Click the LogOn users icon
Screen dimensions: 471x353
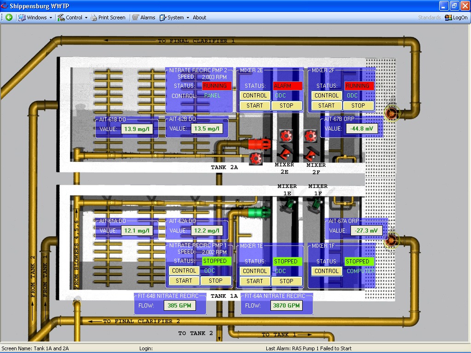[x=448, y=17]
